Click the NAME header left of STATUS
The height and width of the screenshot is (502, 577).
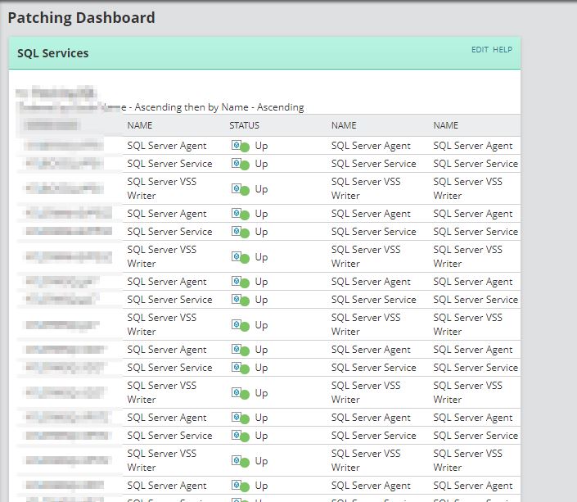point(140,125)
